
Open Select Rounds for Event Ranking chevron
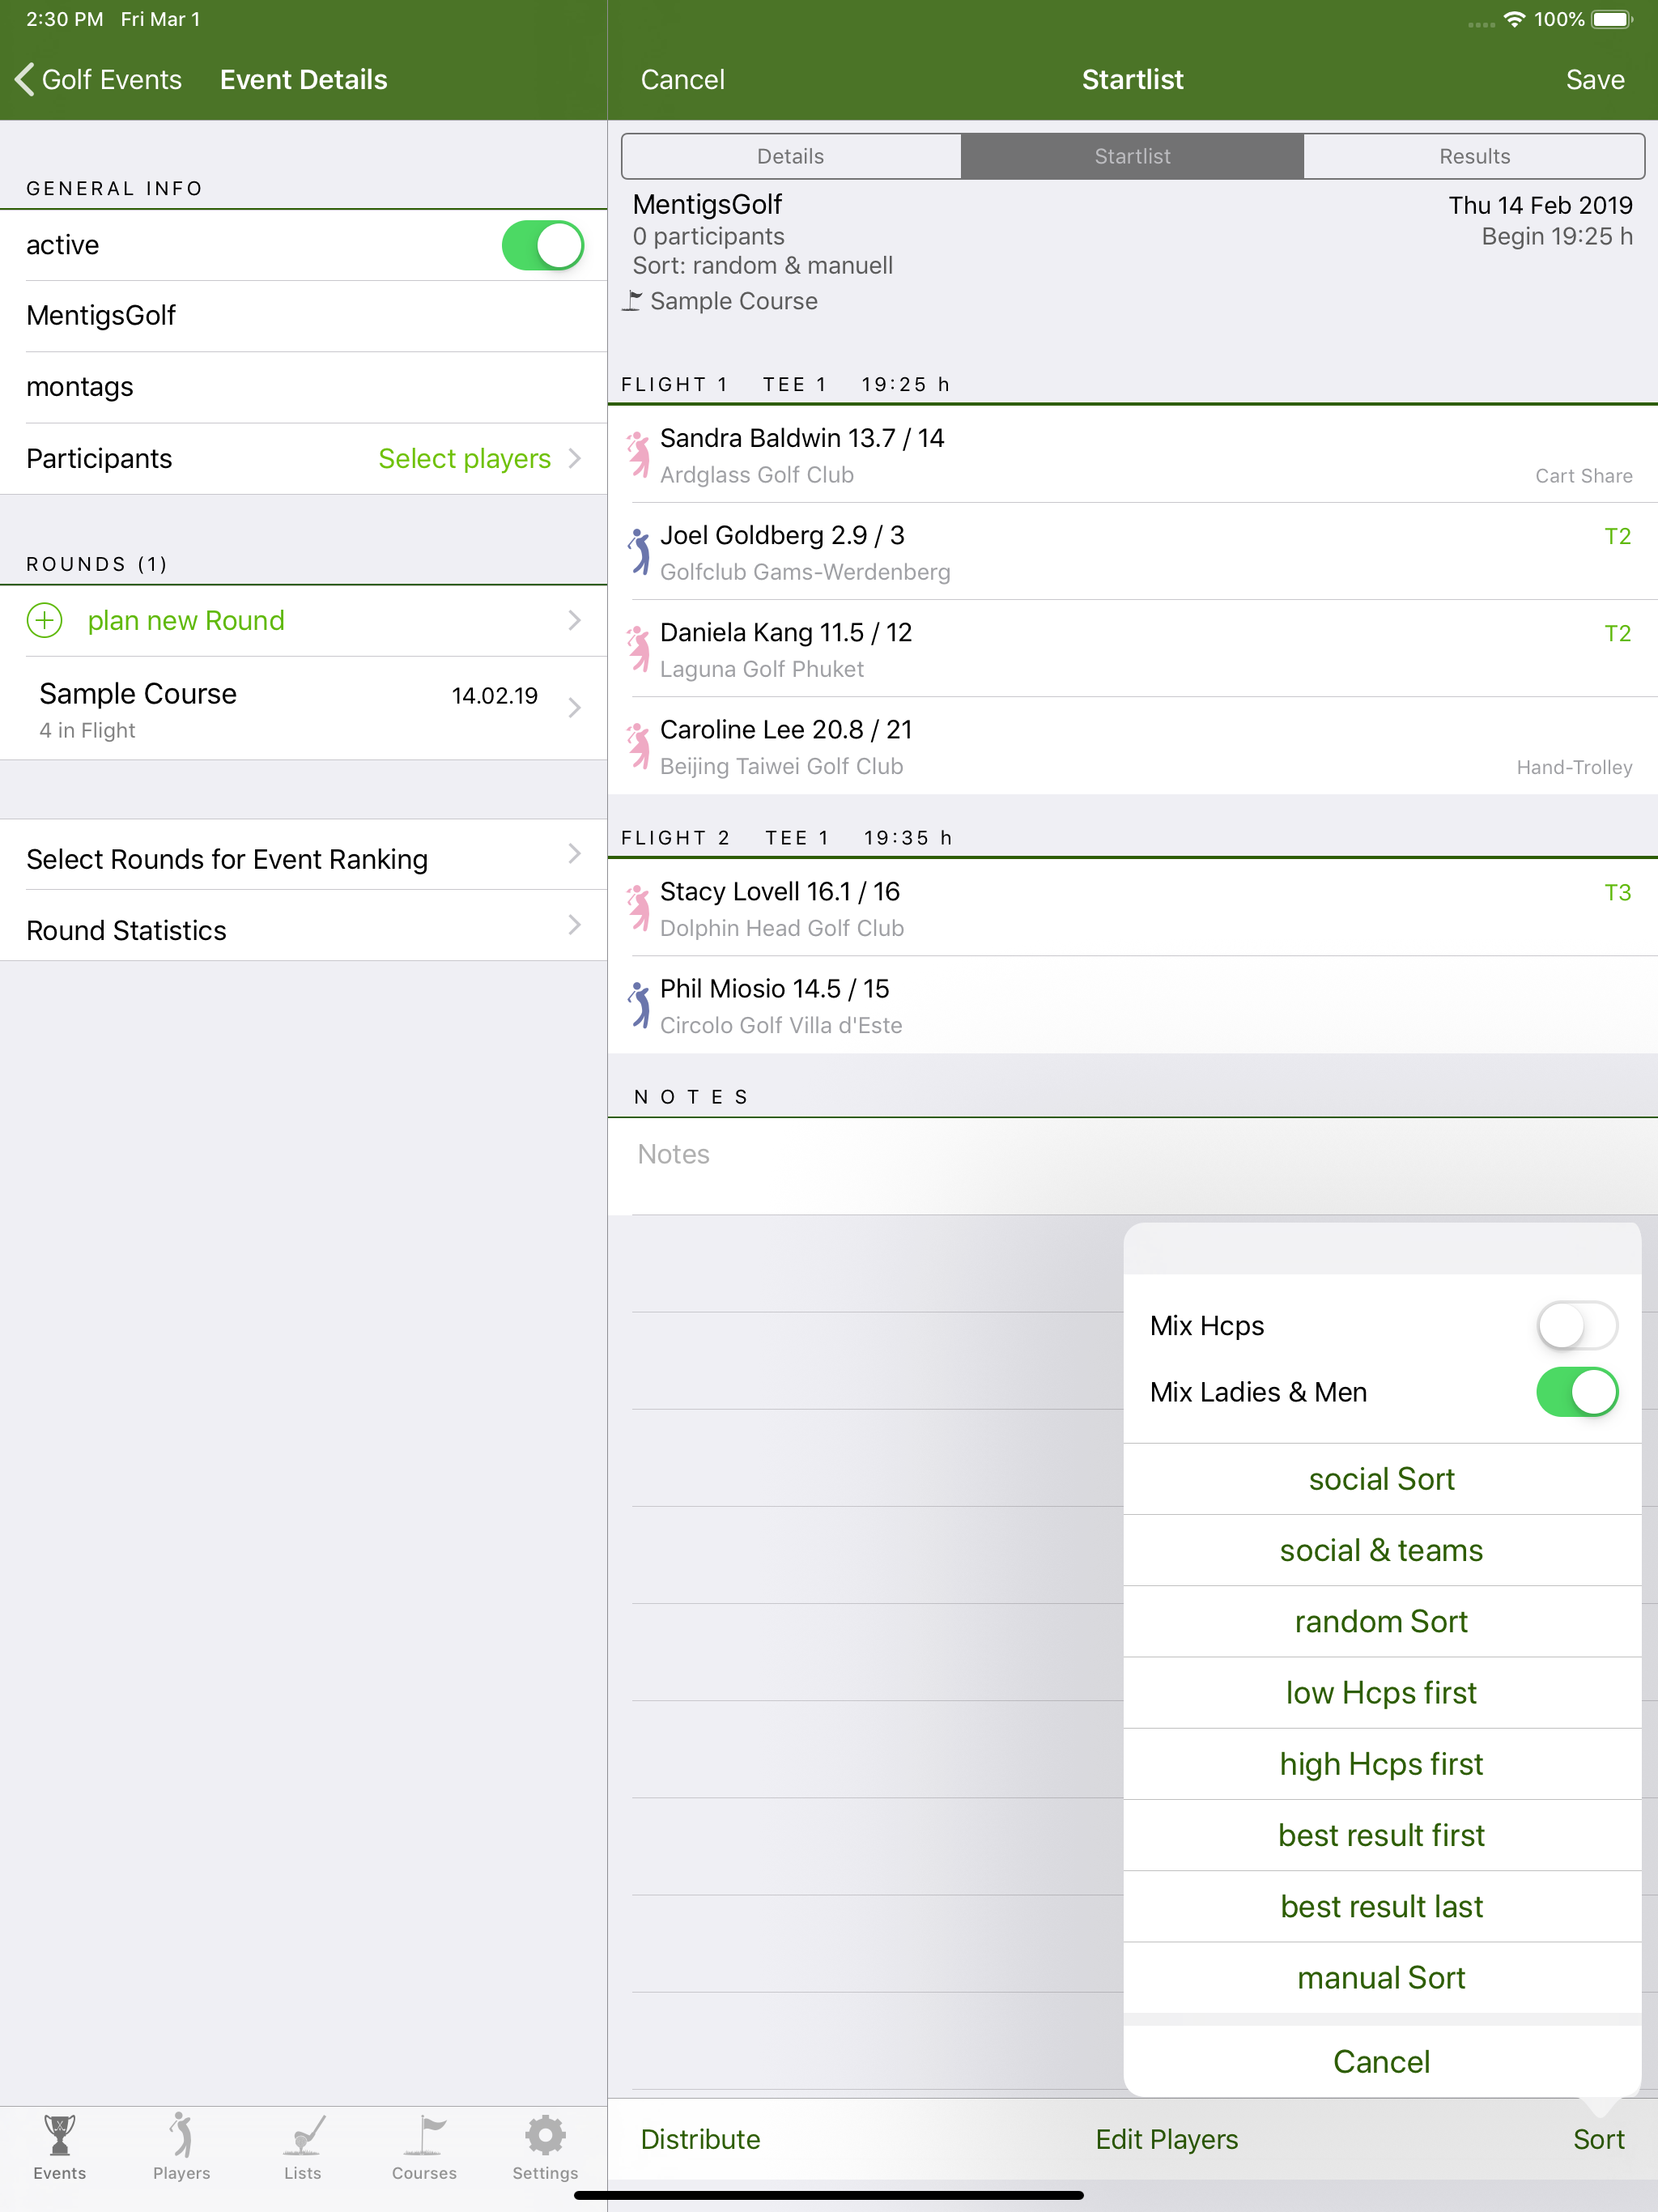point(575,854)
